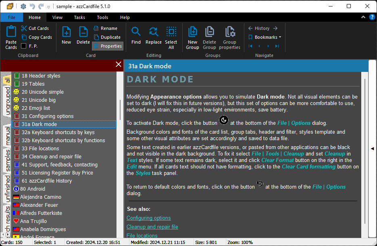Close the filter bar with X
377x246 pixels.
tap(119, 64)
